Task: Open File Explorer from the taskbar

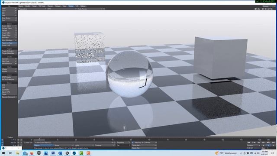Action: click(x=17, y=153)
